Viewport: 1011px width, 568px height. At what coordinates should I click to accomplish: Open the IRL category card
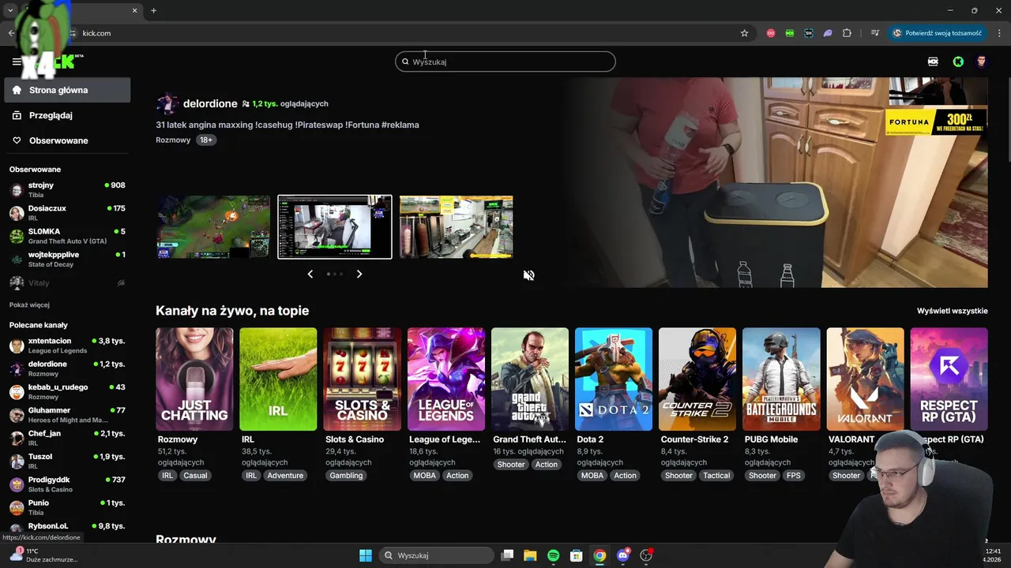tap(278, 379)
